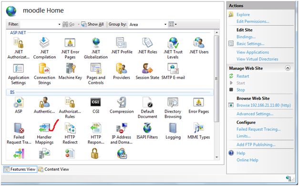Open Machine Key feature
This screenshot has height=186, width=299.
point(70,71)
